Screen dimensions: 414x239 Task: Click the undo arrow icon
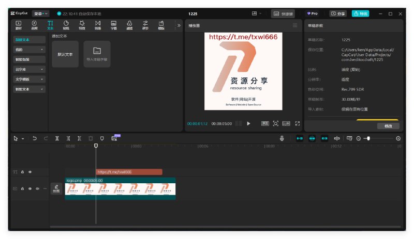(x=34, y=138)
